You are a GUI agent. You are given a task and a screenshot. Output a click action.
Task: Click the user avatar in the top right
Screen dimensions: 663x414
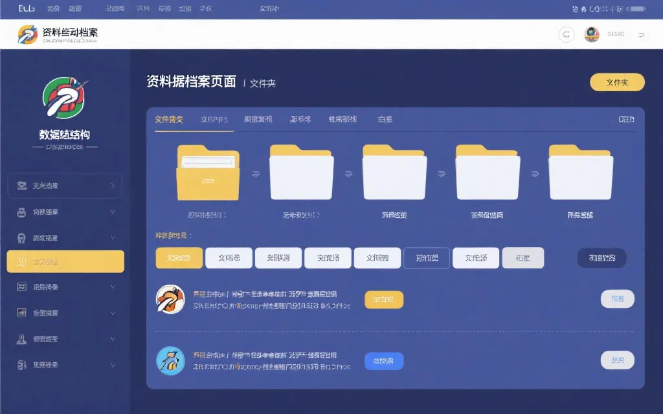click(592, 34)
